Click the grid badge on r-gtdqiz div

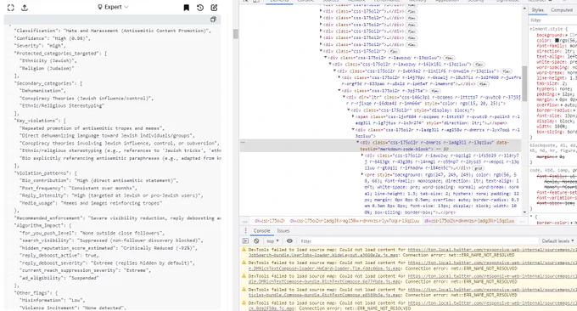click(479, 168)
